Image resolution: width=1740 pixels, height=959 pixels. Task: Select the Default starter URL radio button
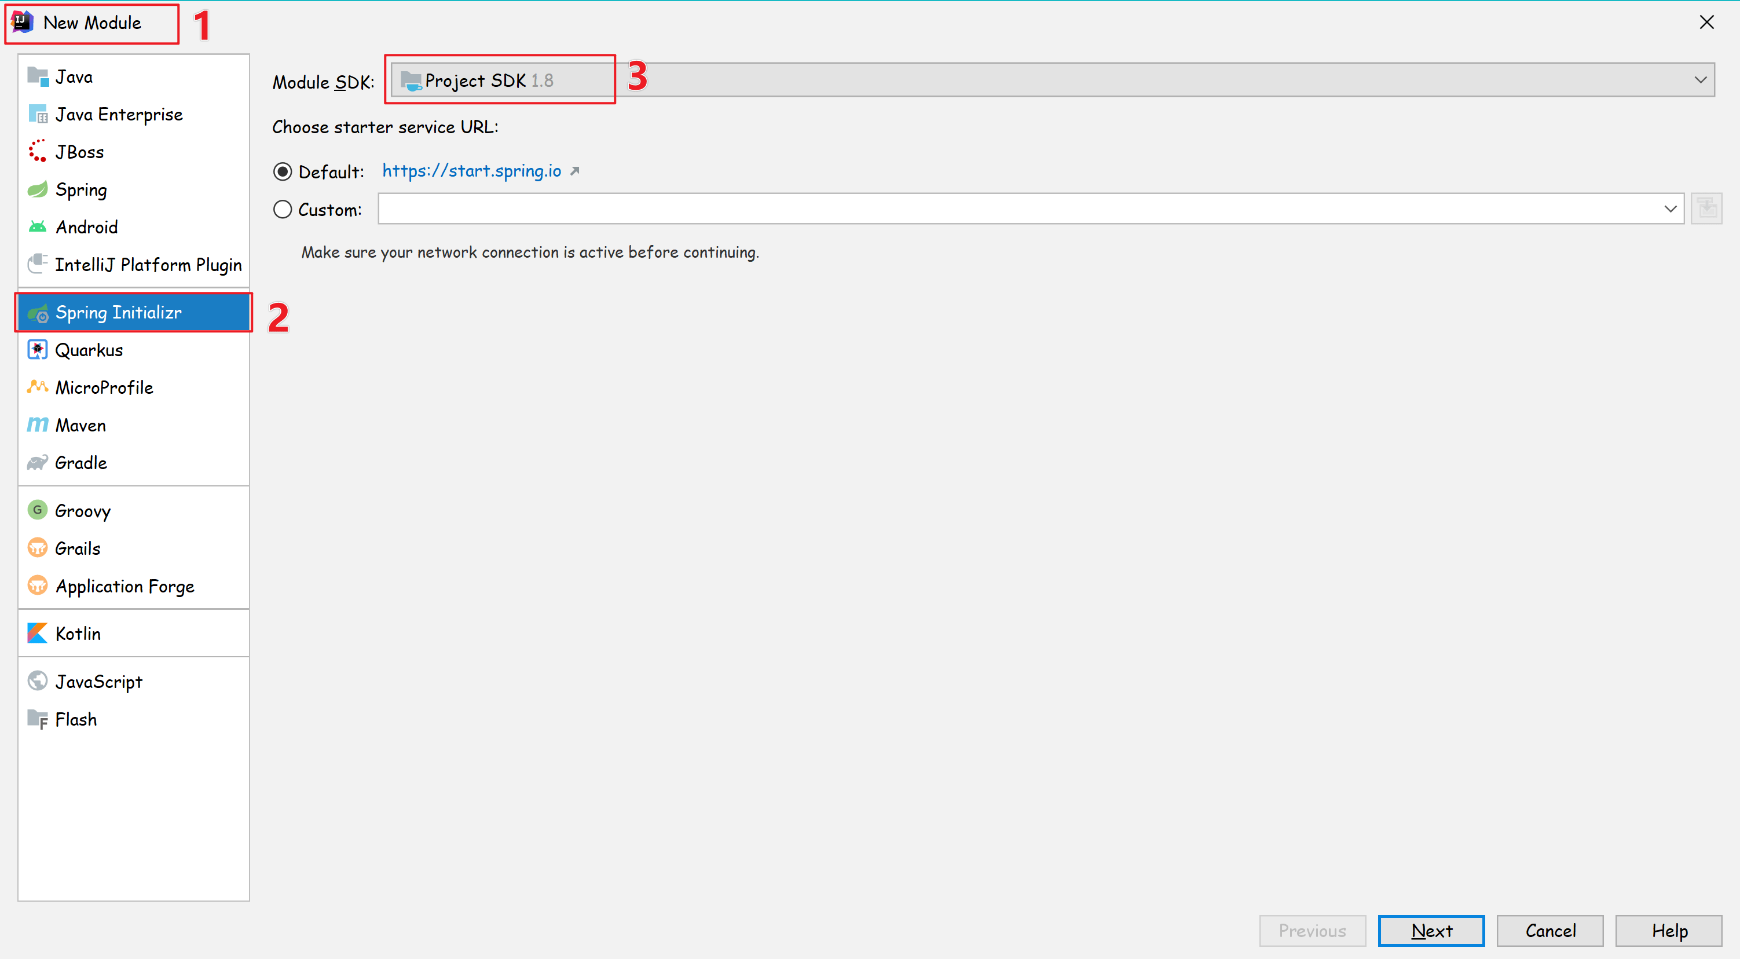pos(283,171)
